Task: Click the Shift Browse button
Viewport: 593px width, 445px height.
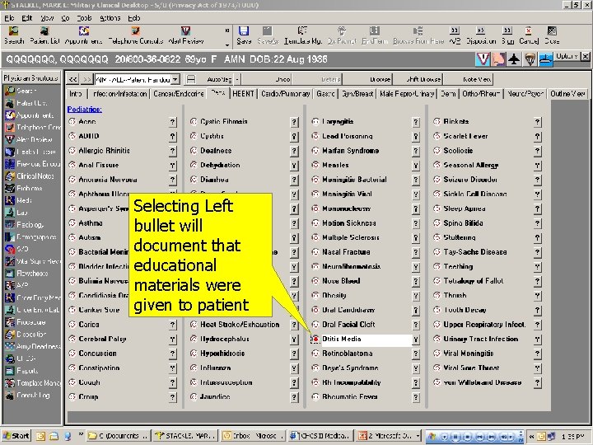Action: [x=418, y=79]
